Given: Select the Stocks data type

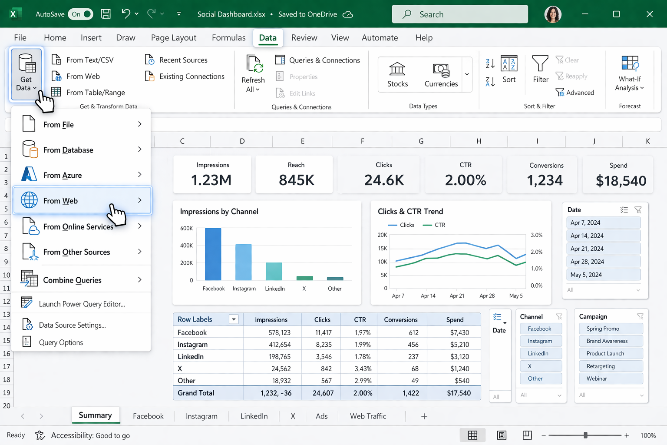Looking at the screenshot, I should click(397, 75).
